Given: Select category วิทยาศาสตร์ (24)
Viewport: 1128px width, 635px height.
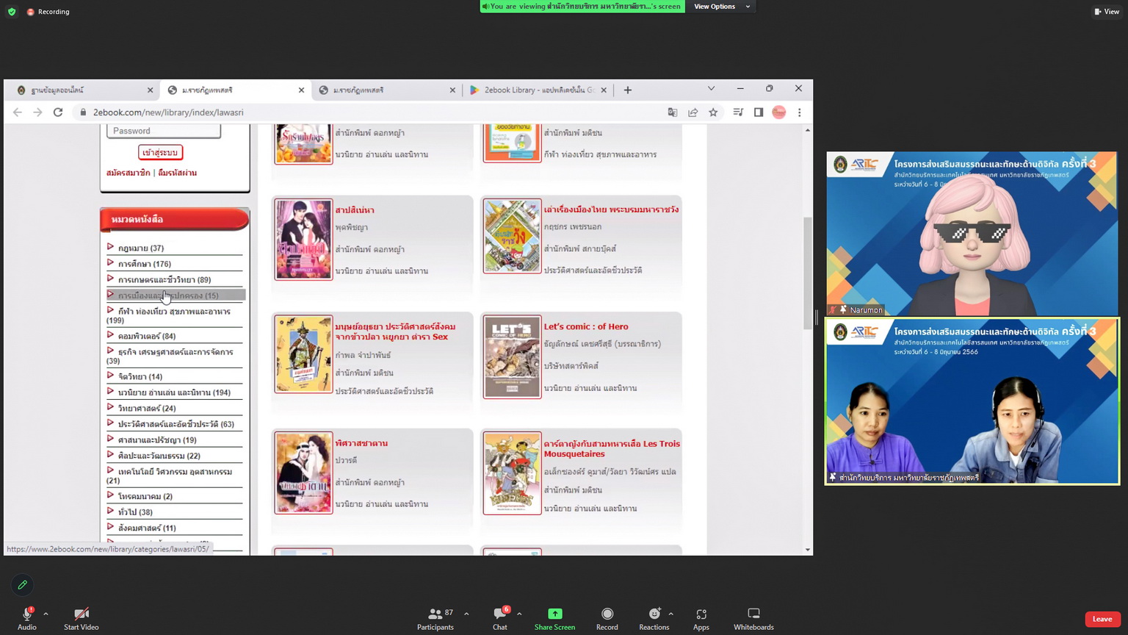Looking at the screenshot, I should 147,408.
